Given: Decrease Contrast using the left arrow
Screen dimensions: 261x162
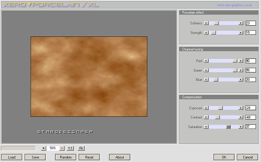Looking at the screenshot, I should 206,117.
